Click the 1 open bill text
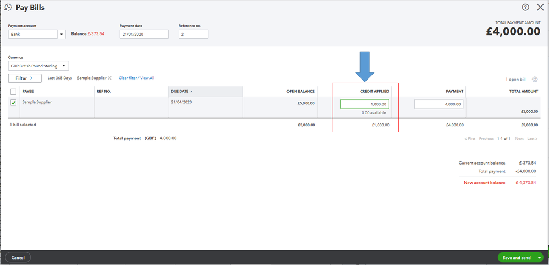549x265 pixels. (x=515, y=80)
